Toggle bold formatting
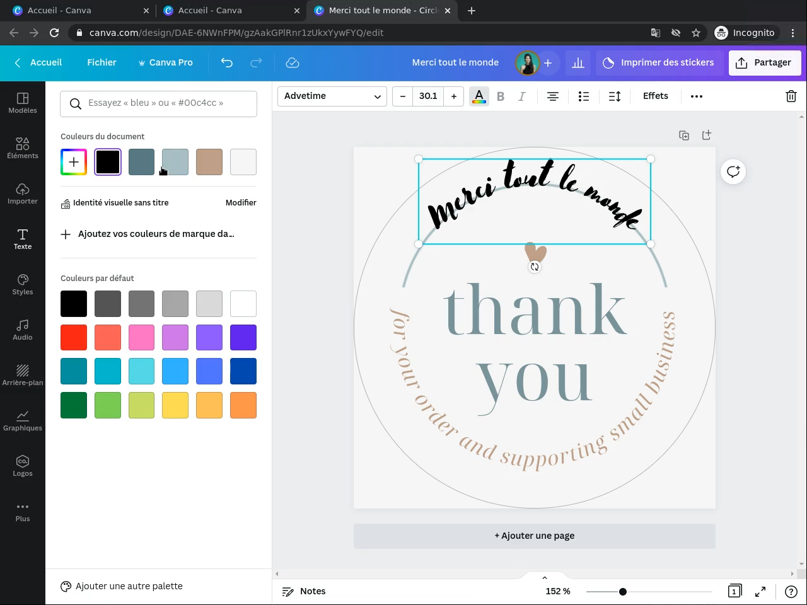This screenshot has height=605, width=807. (x=501, y=96)
